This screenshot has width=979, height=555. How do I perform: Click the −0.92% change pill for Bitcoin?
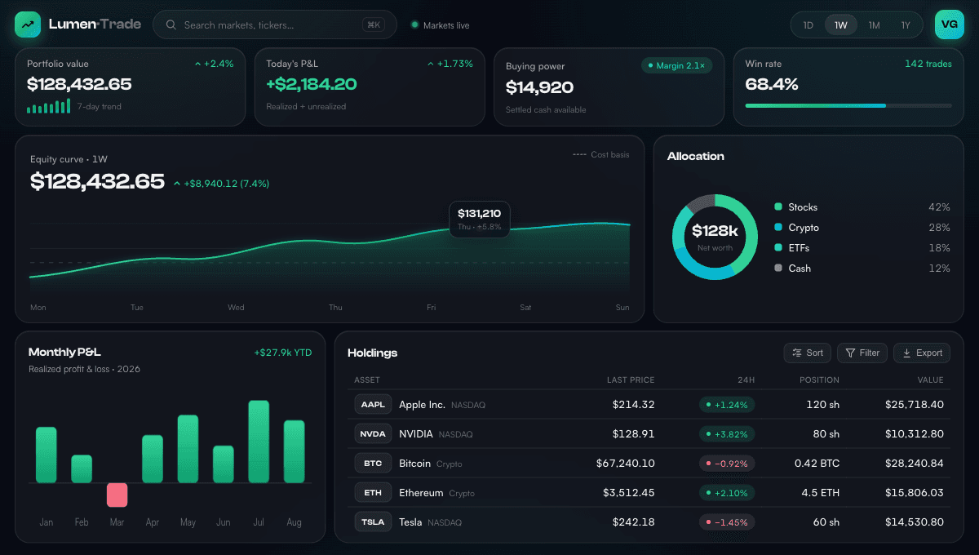(x=727, y=464)
